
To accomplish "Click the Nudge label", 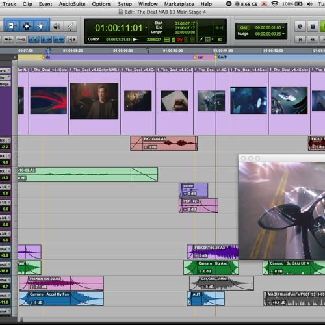I will (x=243, y=34).
